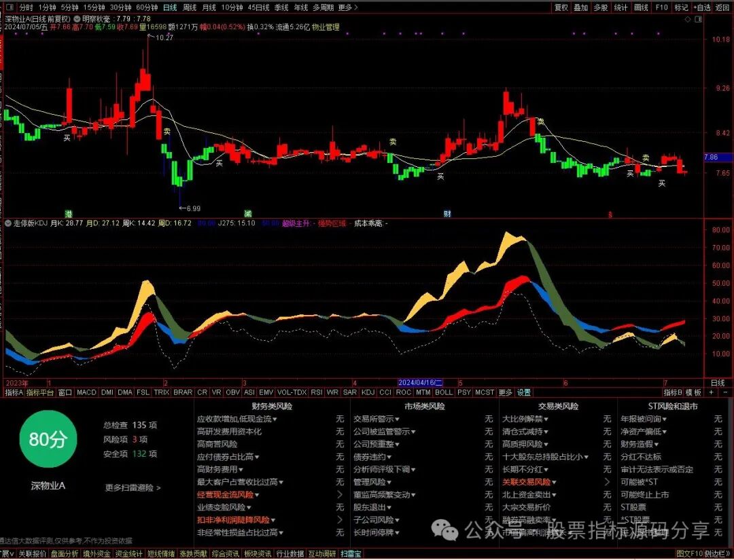Click the panel layout icon before 分时
Viewport: 734px width, 560px height.
tap(10, 7)
